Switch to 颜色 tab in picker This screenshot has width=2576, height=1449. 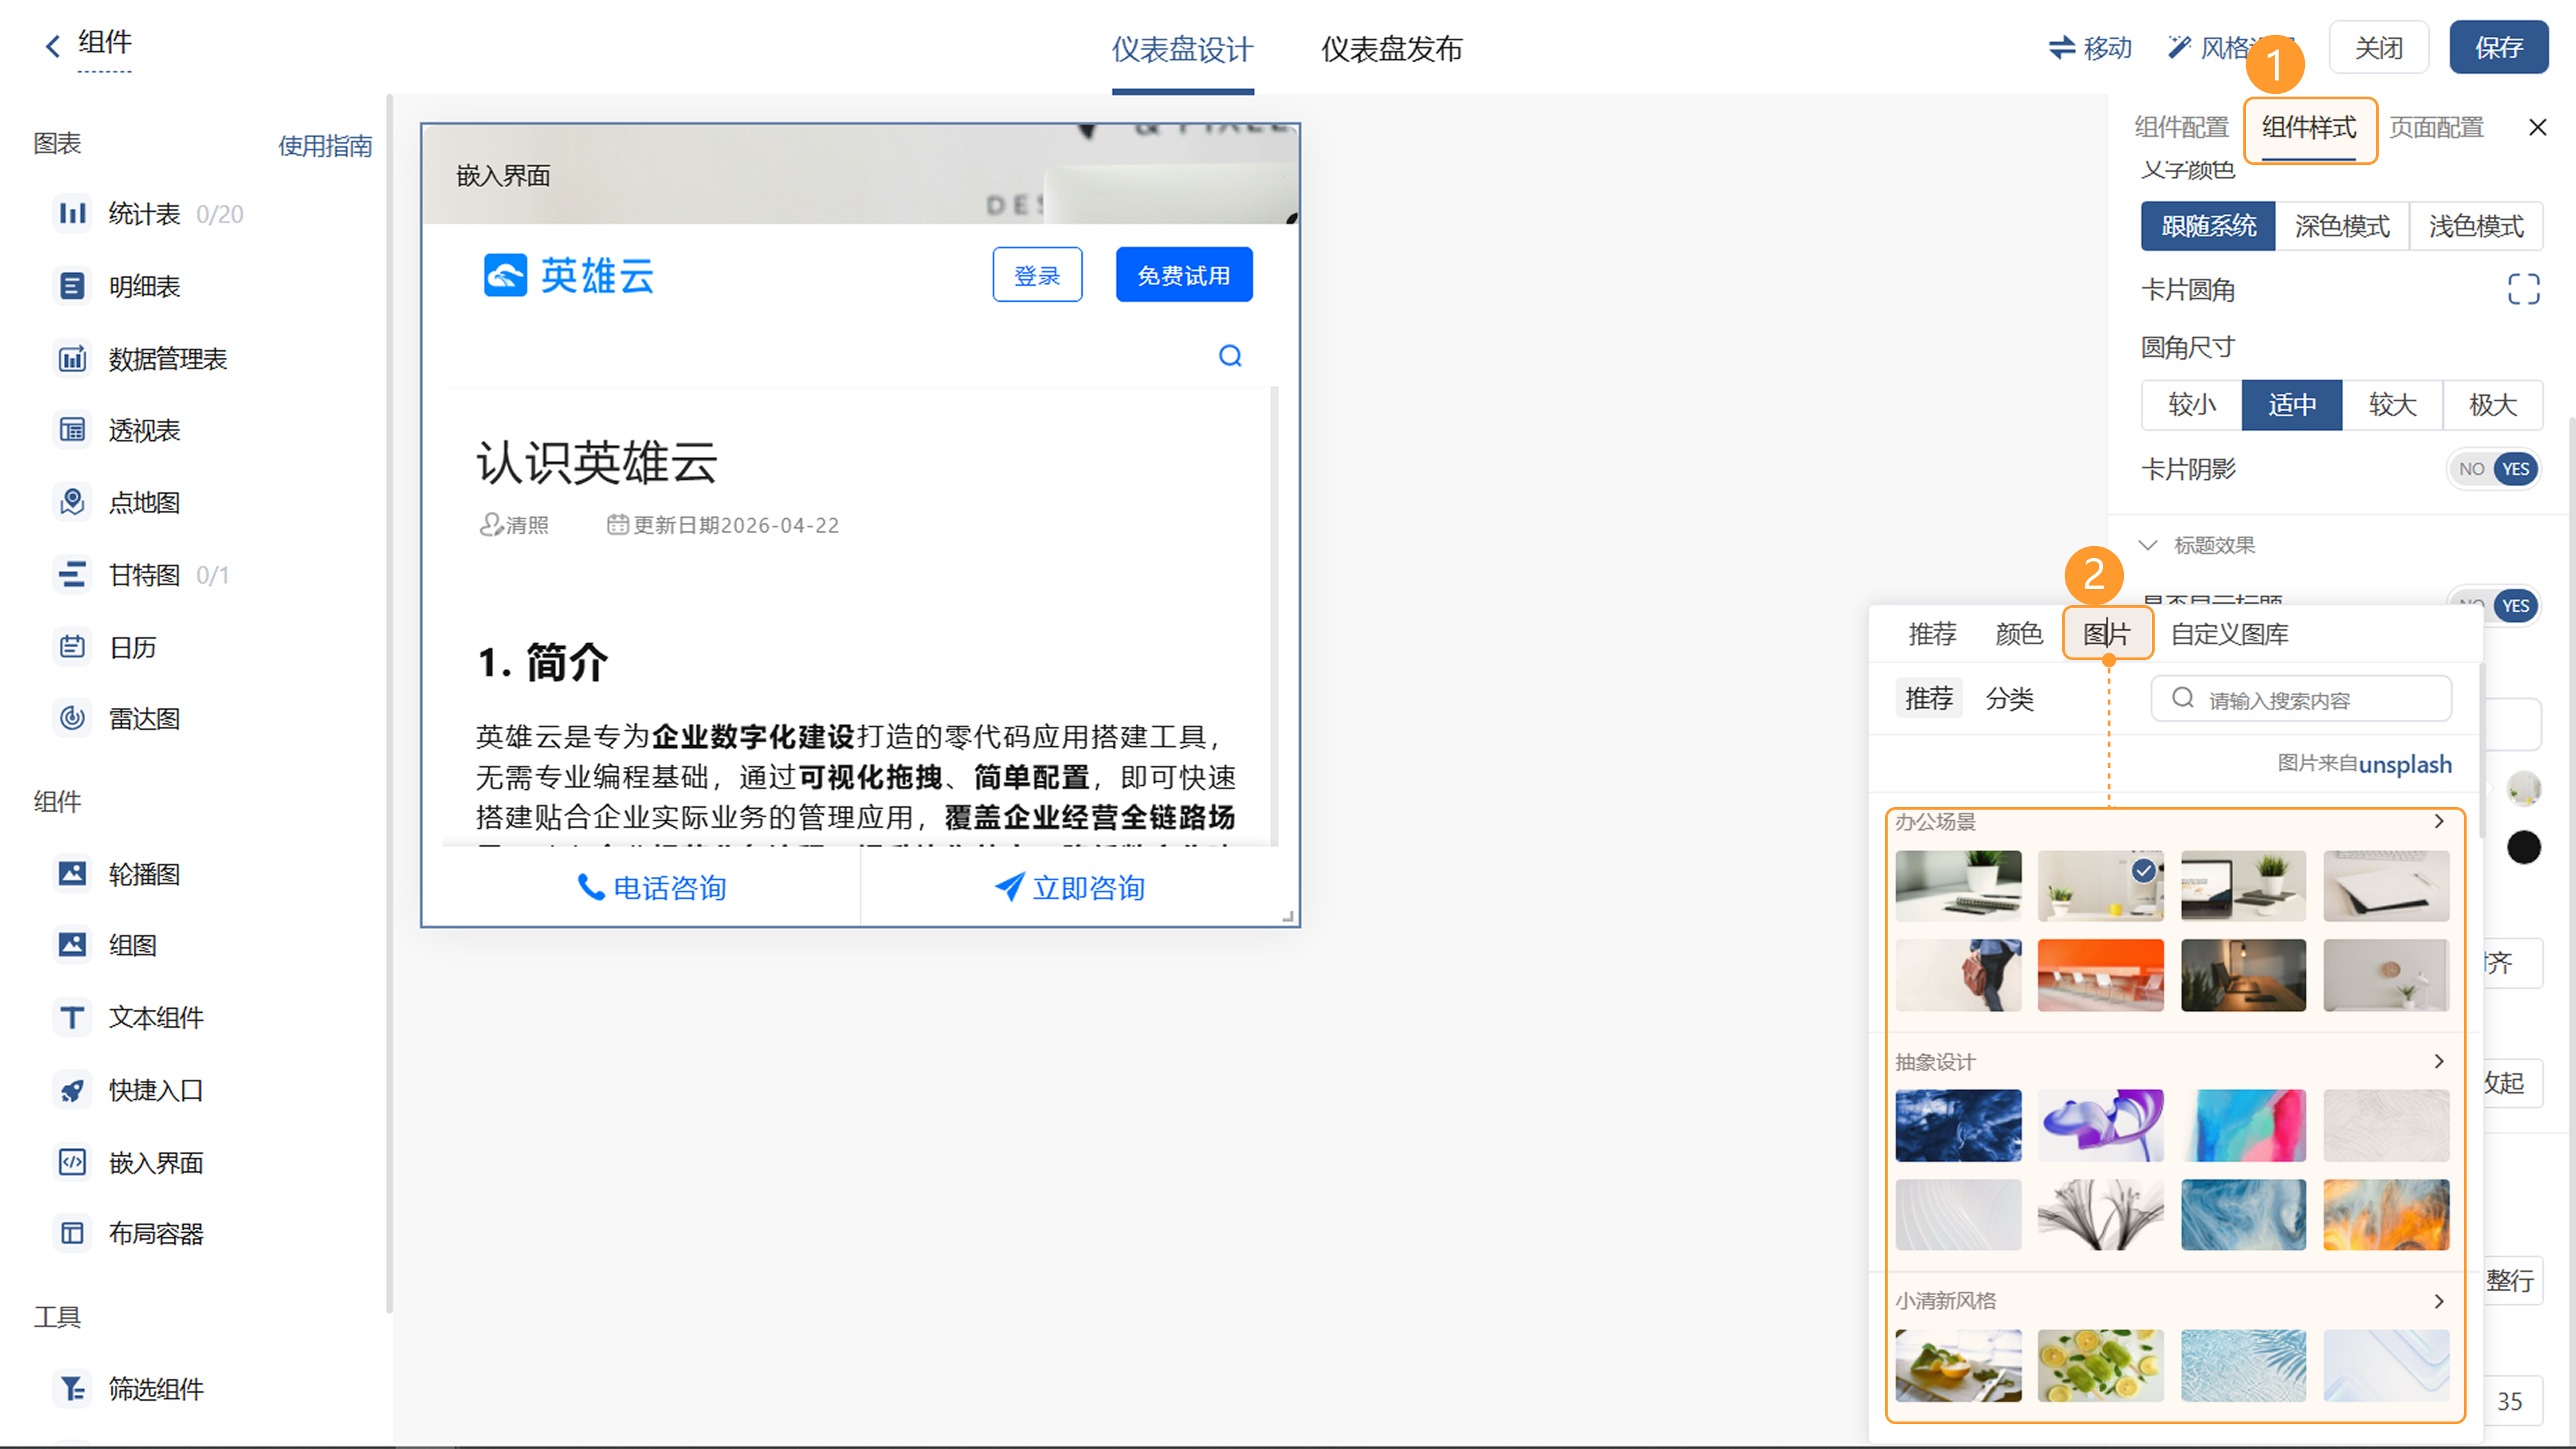tap(2018, 634)
